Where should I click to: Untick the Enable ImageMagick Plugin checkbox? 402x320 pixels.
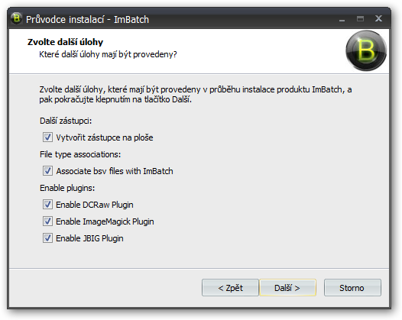[x=47, y=221]
